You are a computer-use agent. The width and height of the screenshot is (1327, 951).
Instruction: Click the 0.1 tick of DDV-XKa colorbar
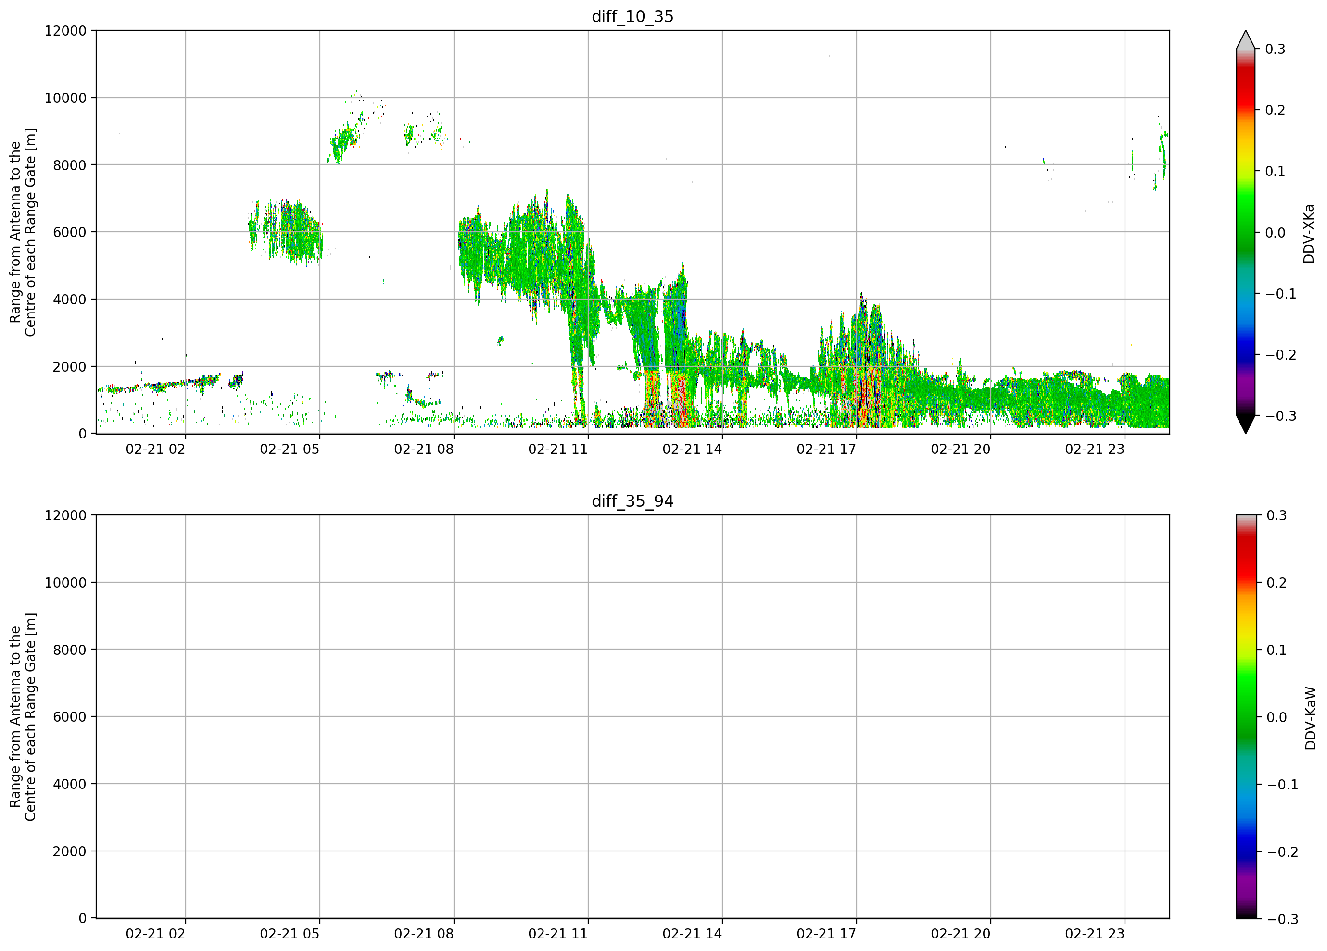click(x=1276, y=171)
